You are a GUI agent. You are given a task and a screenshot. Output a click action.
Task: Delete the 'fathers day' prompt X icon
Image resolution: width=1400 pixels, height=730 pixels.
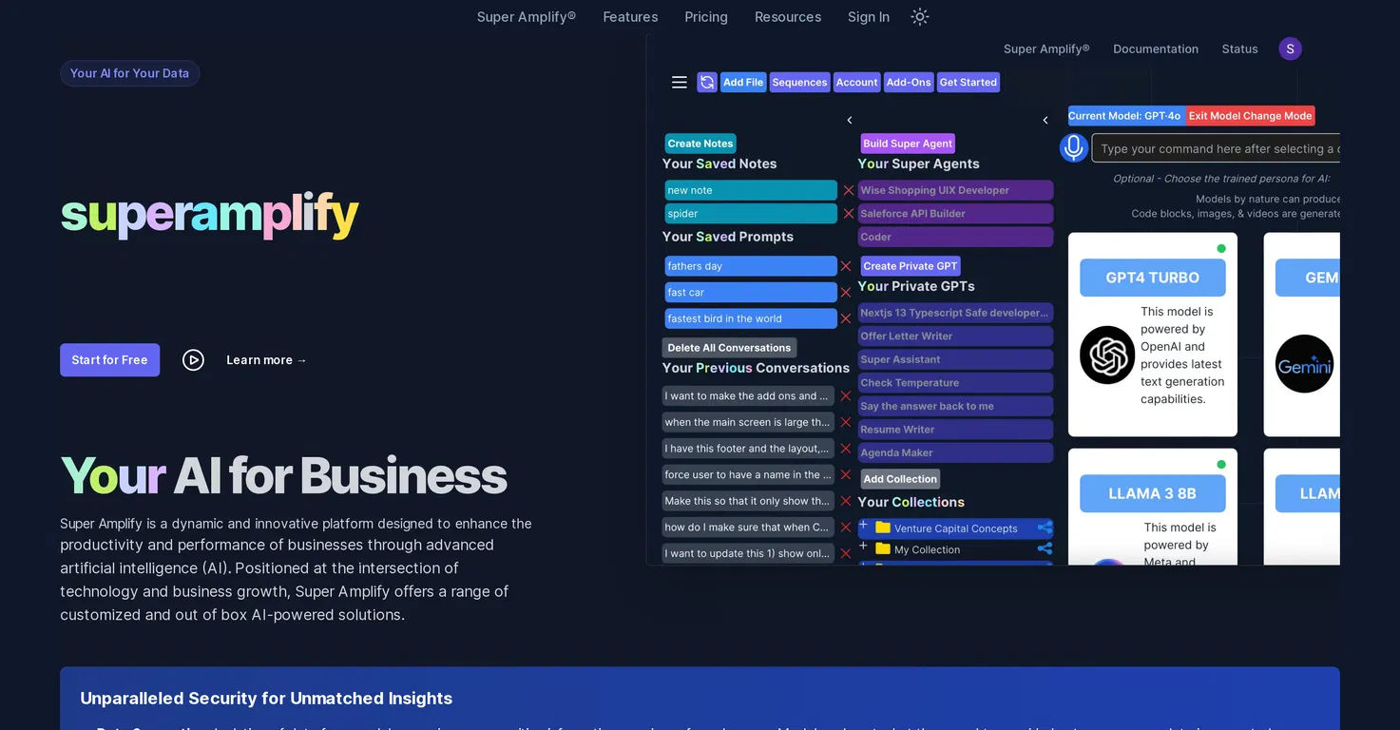click(x=846, y=266)
